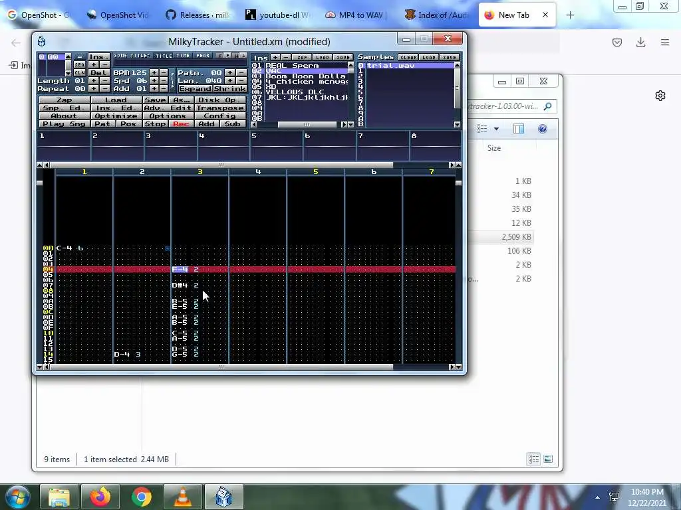Play from position with Pos button

tap(128, 124)
